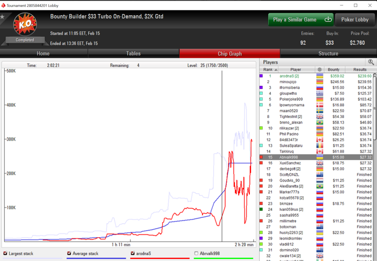Image resolution: width=377 pixels, height=261 pixels.
Task: Click the red color tag beside Goudvis_90
Action: [261, 180]
